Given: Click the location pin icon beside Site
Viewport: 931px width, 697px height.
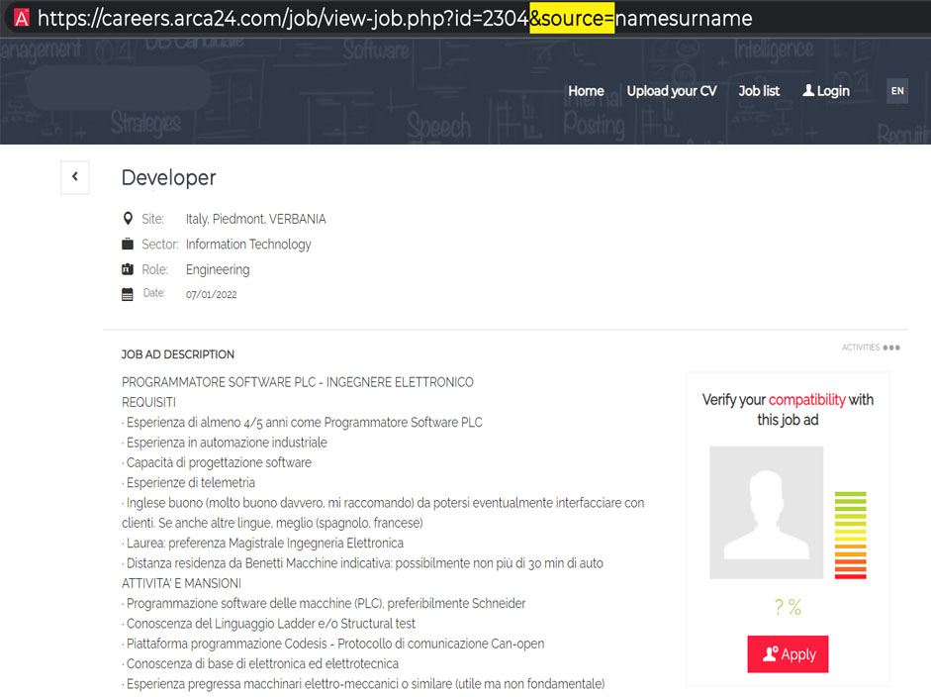Looking at the screenshot, I should point(130,218).
